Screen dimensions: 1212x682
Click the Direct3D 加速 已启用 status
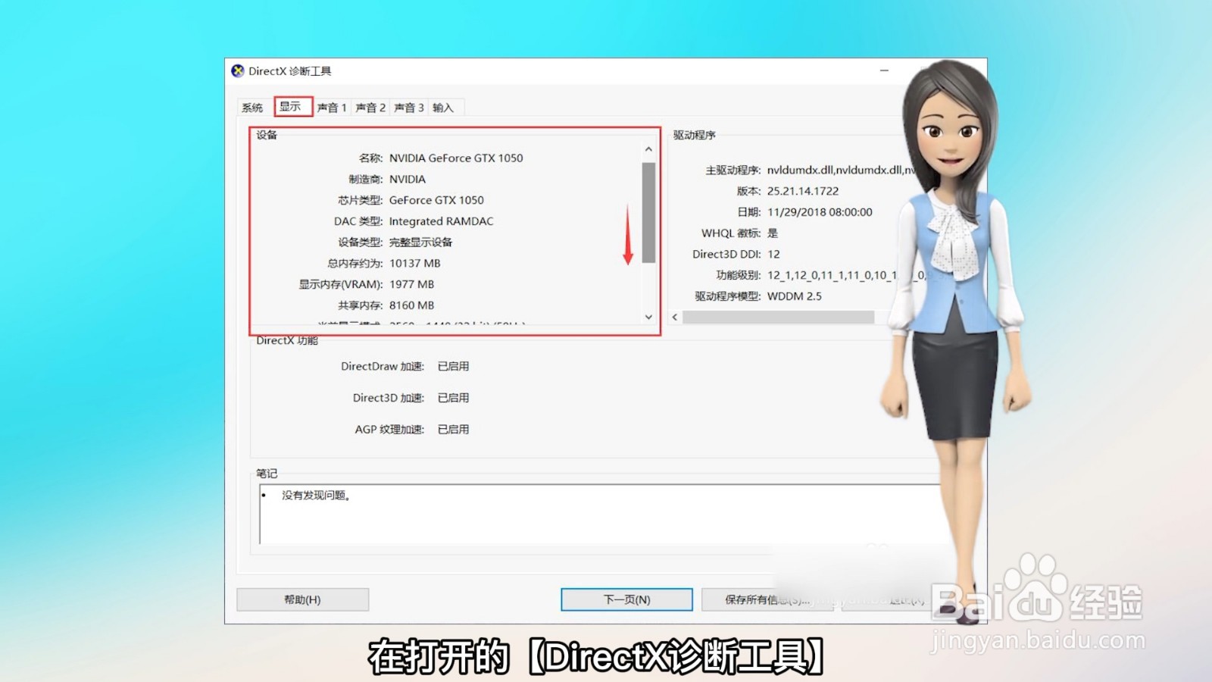point(453,398)
